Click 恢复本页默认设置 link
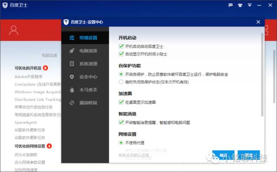Viewport: 277px width, 172px height. (134, 155)
